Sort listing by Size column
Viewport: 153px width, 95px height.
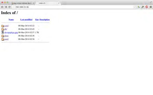pyautogui.click(x=37, y=20)
